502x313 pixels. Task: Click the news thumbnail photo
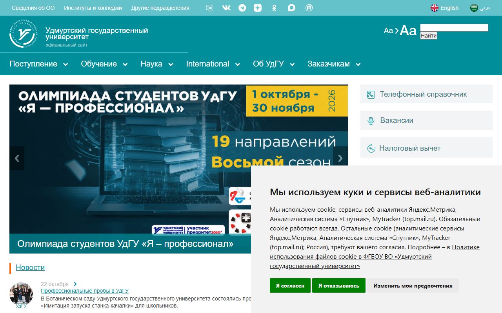(x=21, y=293)
